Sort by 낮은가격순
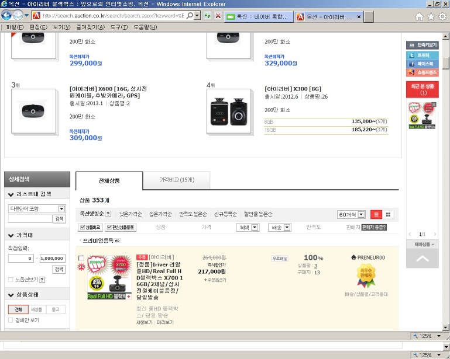The image size is (450, 359). pyautogui.click(x=130, y=214)
